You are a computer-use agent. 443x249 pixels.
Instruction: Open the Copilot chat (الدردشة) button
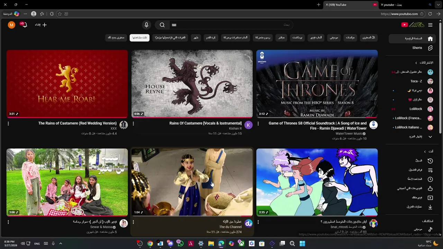coord(11,14)
